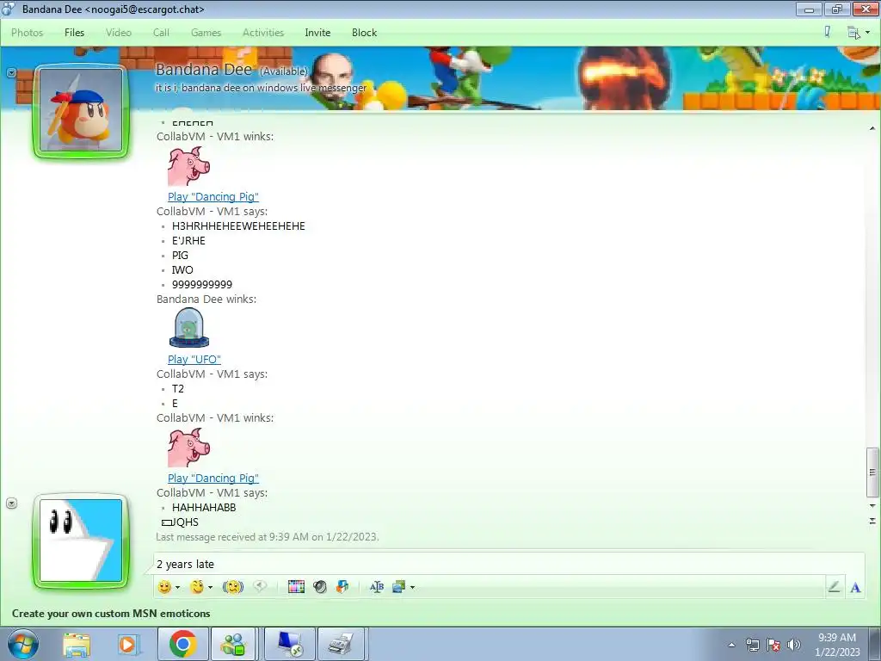
Task: Click Block in the toolbar
Action: 364,33
